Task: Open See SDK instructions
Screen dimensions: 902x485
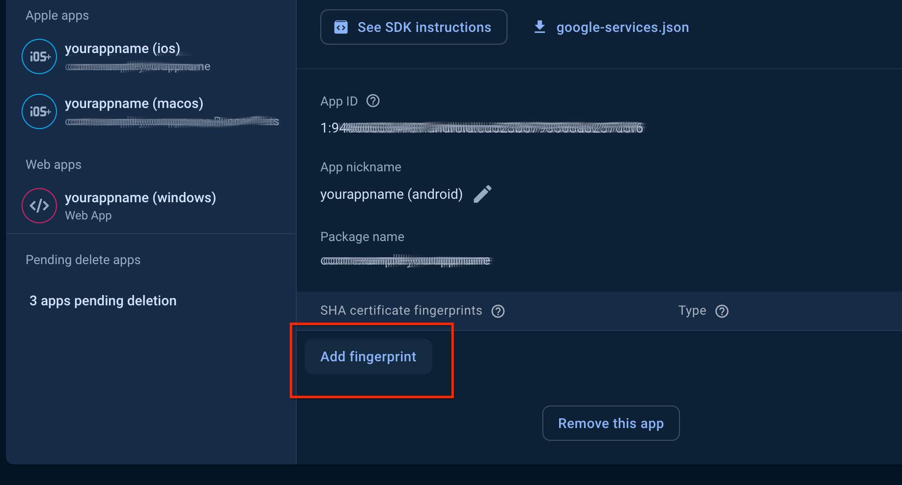Action: (x=414, y=27)
